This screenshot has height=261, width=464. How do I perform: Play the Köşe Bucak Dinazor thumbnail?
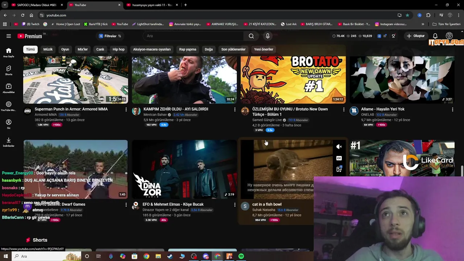coord(184,169)
